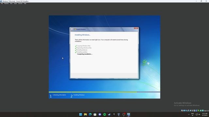
Task: Click the Right Ctrl host key label
Action: coord(206,110)
